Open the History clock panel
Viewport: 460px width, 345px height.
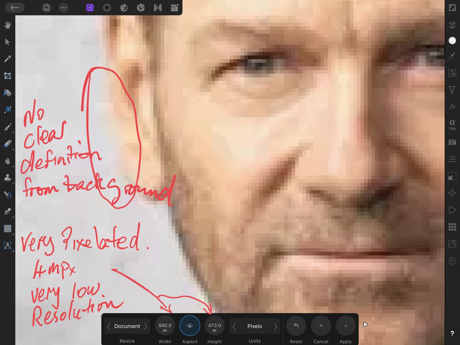[452, 261]
